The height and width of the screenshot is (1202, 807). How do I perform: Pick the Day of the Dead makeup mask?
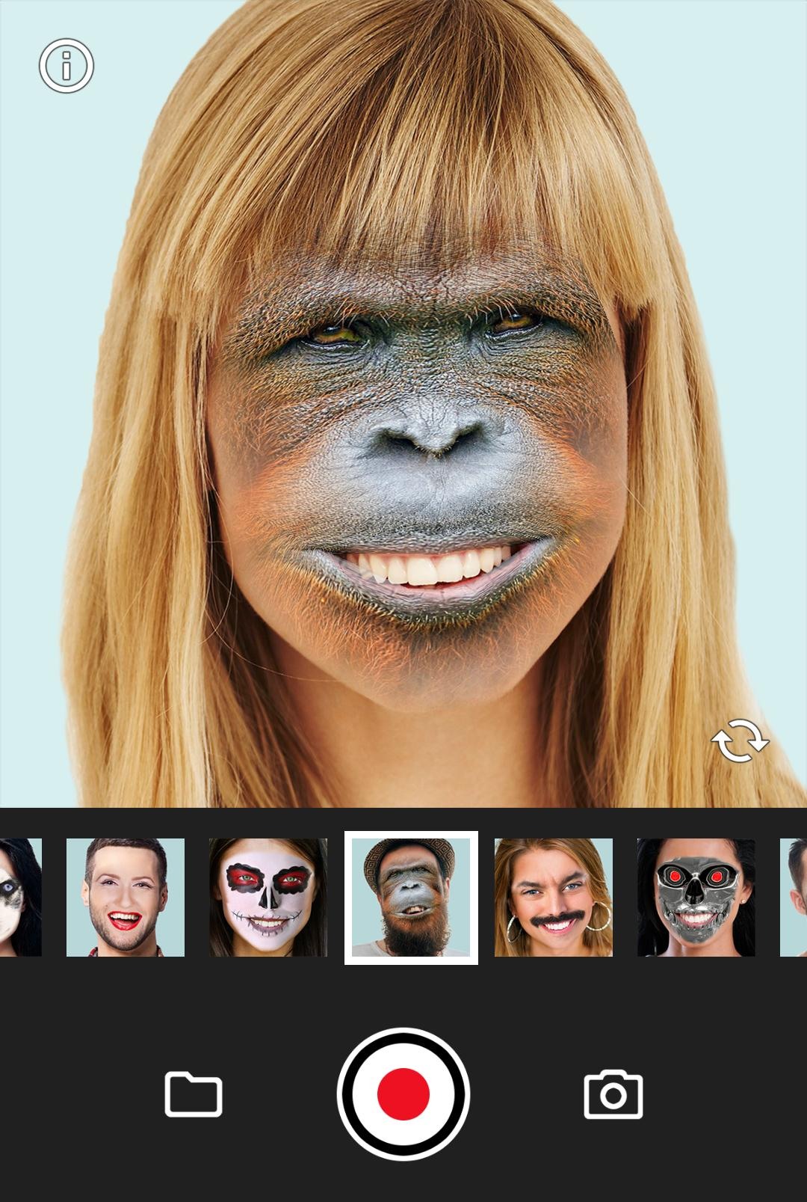point(268,898)
